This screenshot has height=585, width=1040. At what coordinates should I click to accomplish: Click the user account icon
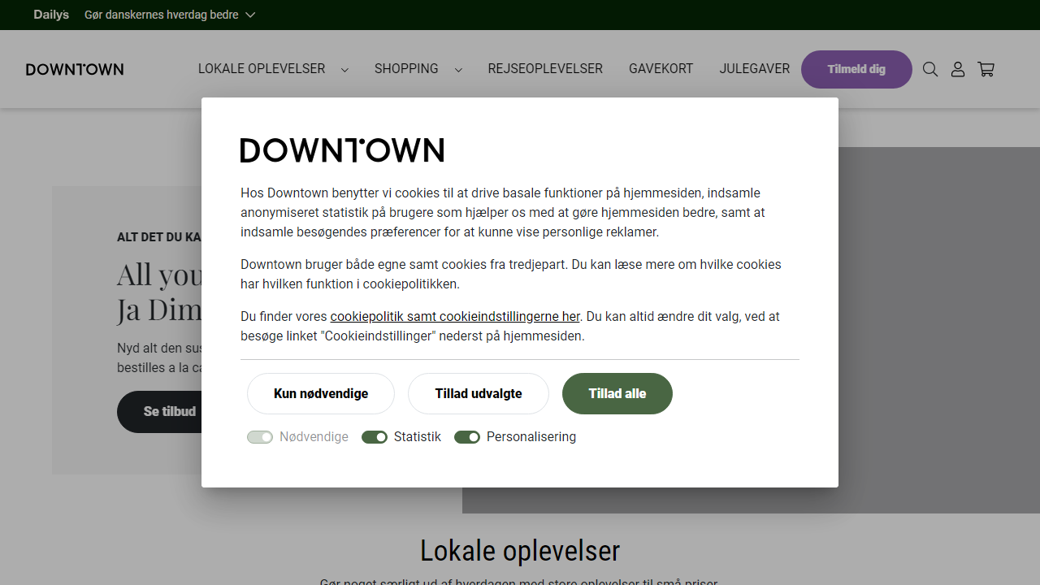coord(957,69)
